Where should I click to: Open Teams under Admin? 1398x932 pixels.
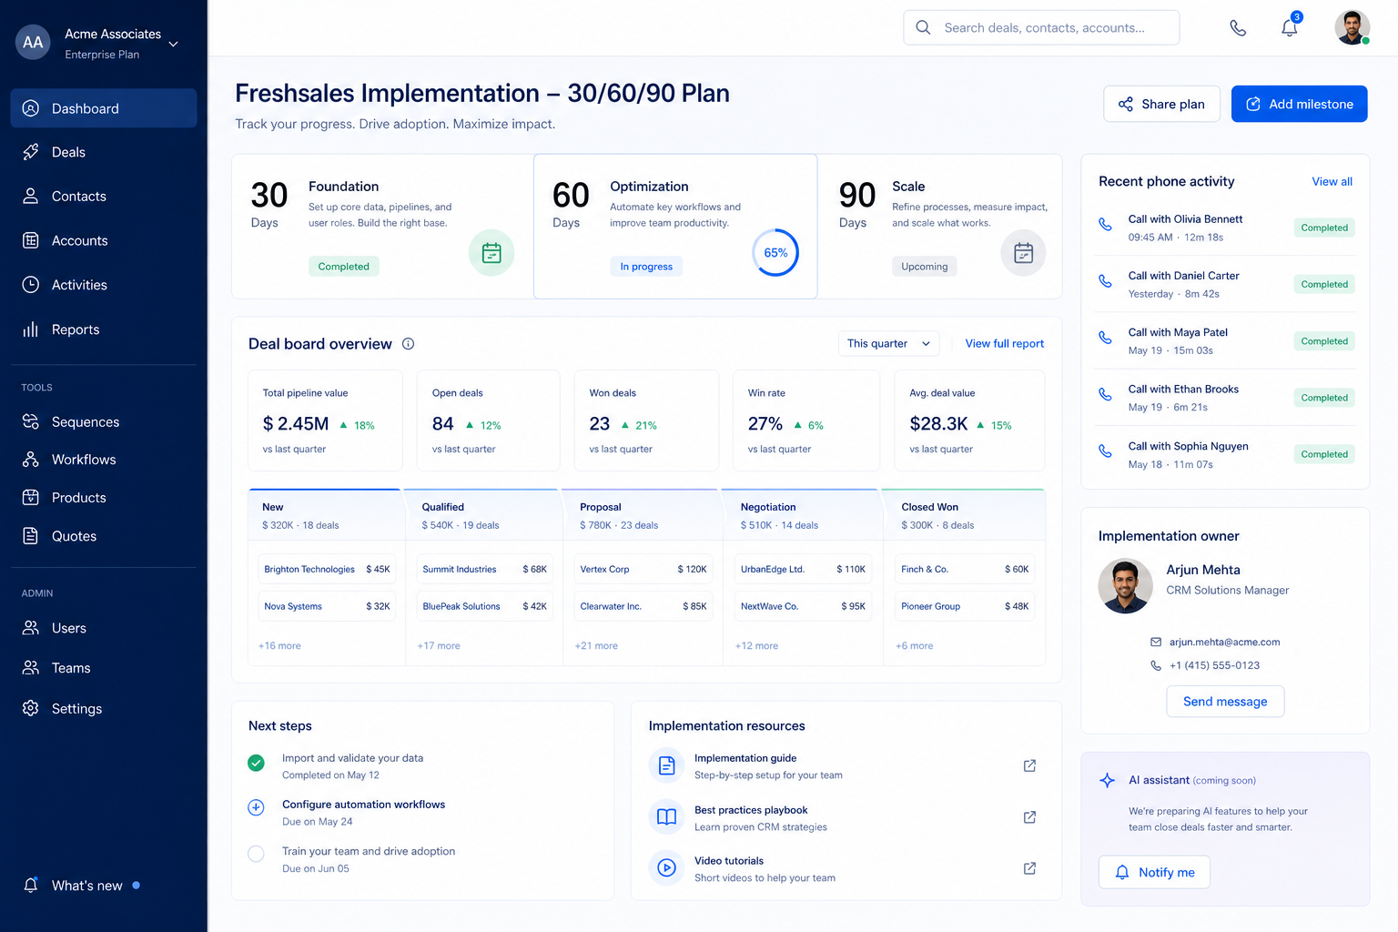(104, 668)
